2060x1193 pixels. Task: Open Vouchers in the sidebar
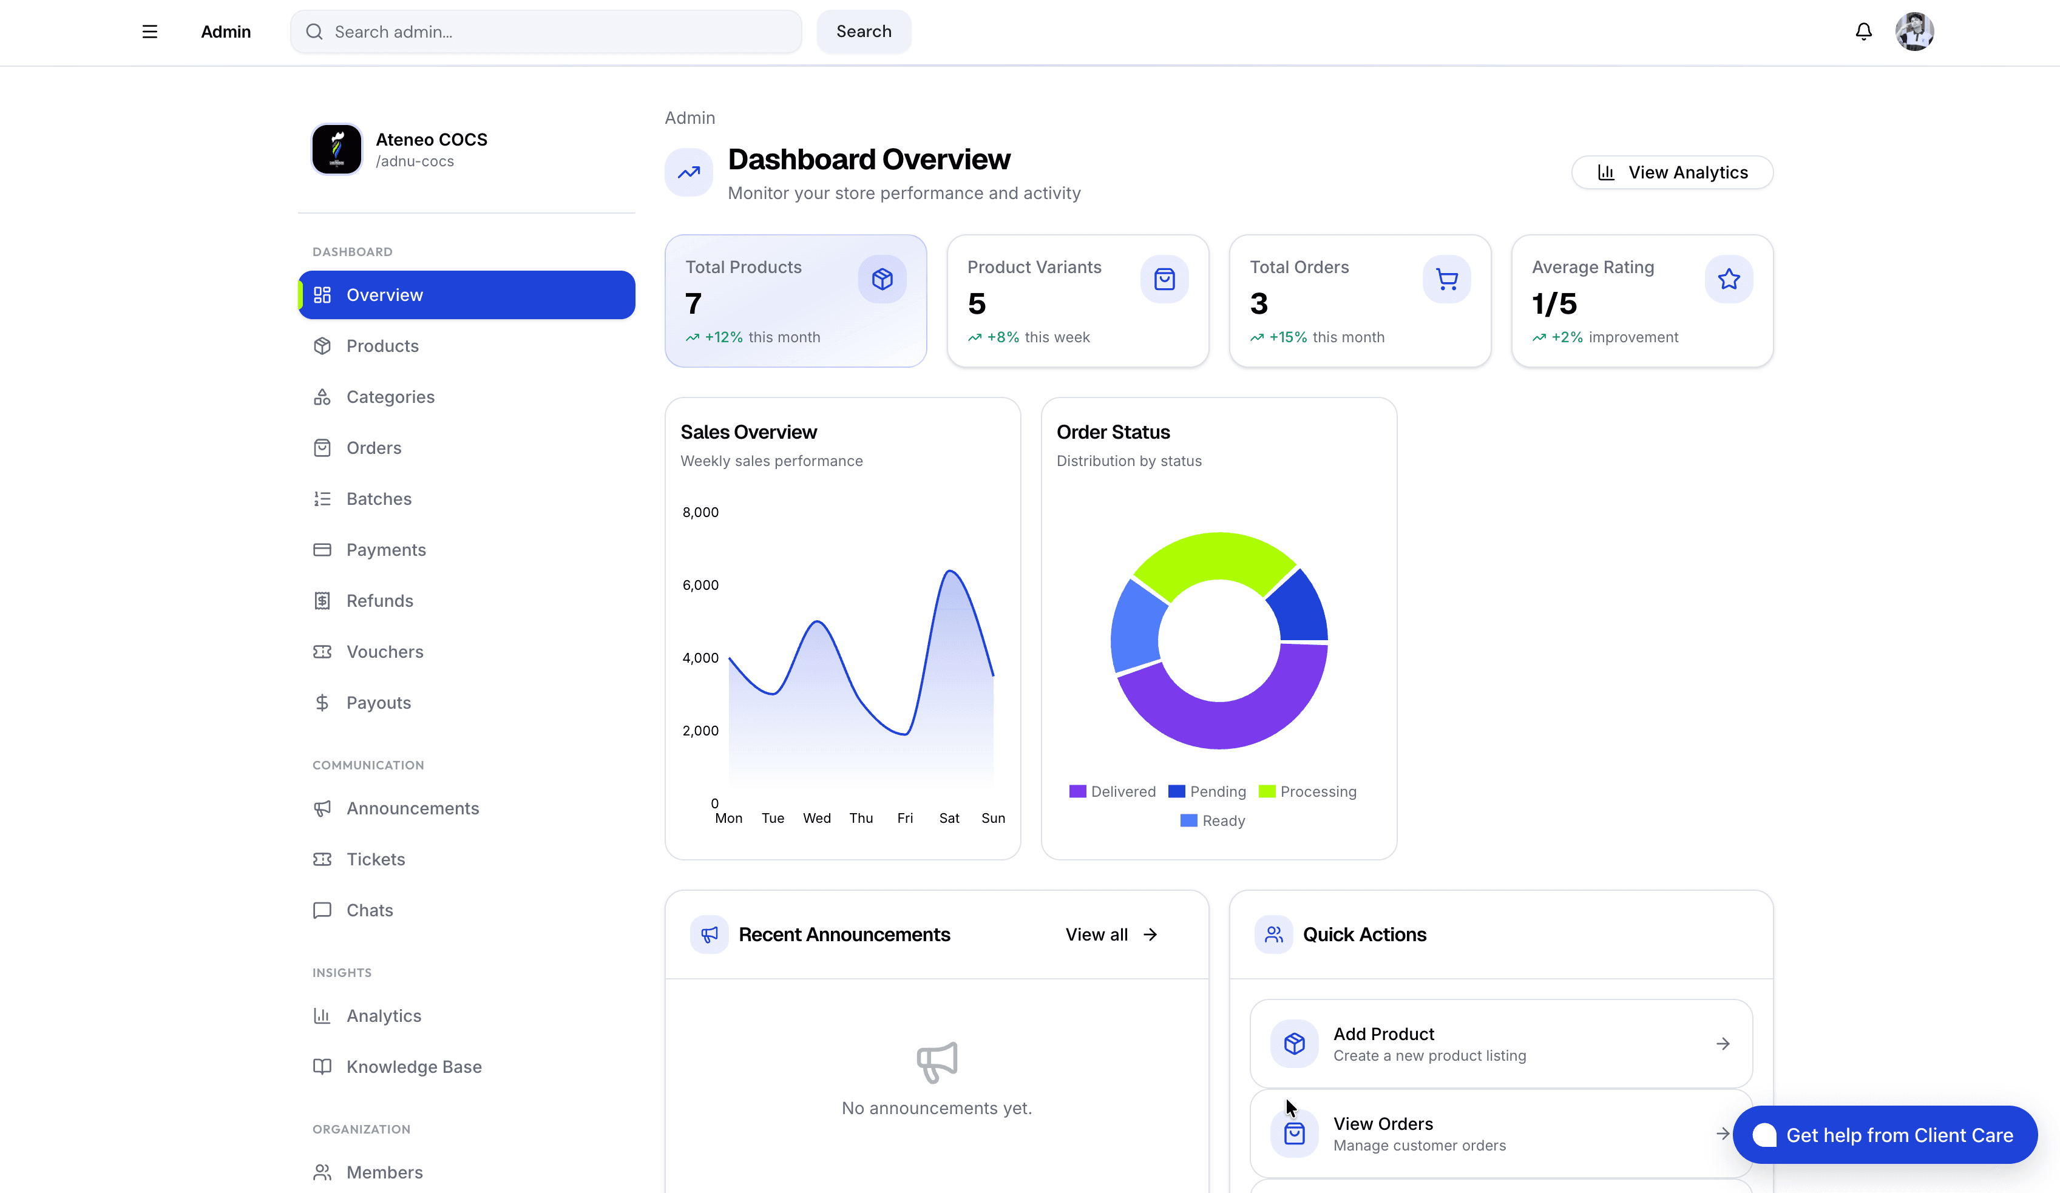[384, 652]
